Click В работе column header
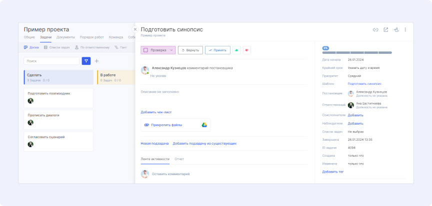The width and height of the screenshot is (432, 206). pos(116,77)
